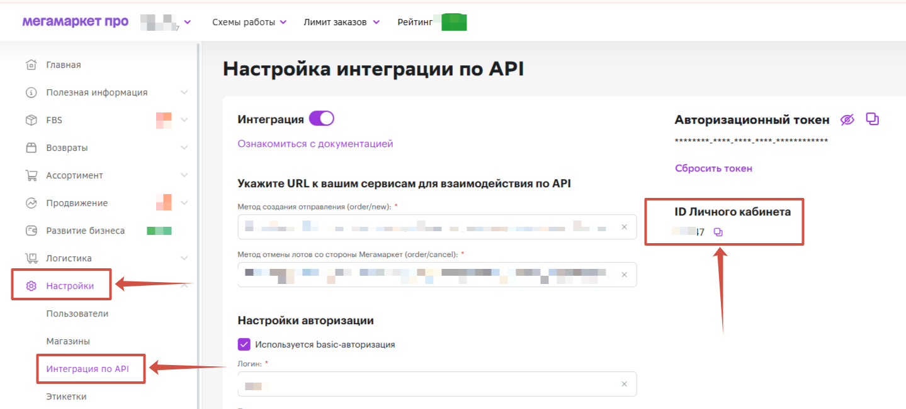Copy the ID Личного кабинета
906x409 pixels.
[x=718, y=232]
